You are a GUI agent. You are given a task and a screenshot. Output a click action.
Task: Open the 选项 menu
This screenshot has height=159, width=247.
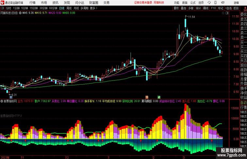pos(201,3)
